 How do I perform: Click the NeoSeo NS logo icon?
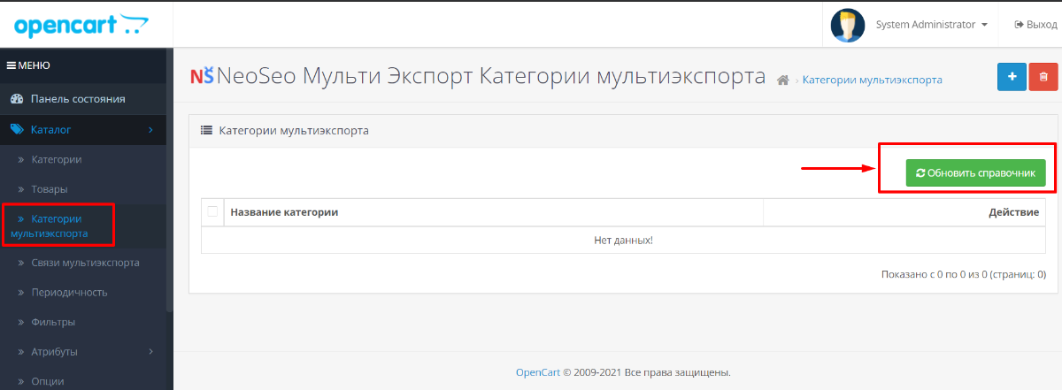pyautogui.click(x=202, y=77)
